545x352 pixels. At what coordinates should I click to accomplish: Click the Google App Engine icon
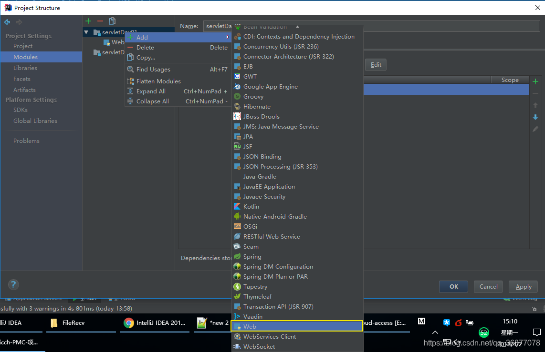tap(237, 86)
